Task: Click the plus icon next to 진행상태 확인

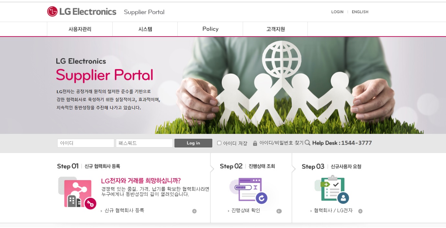Action: click(279, 211)
